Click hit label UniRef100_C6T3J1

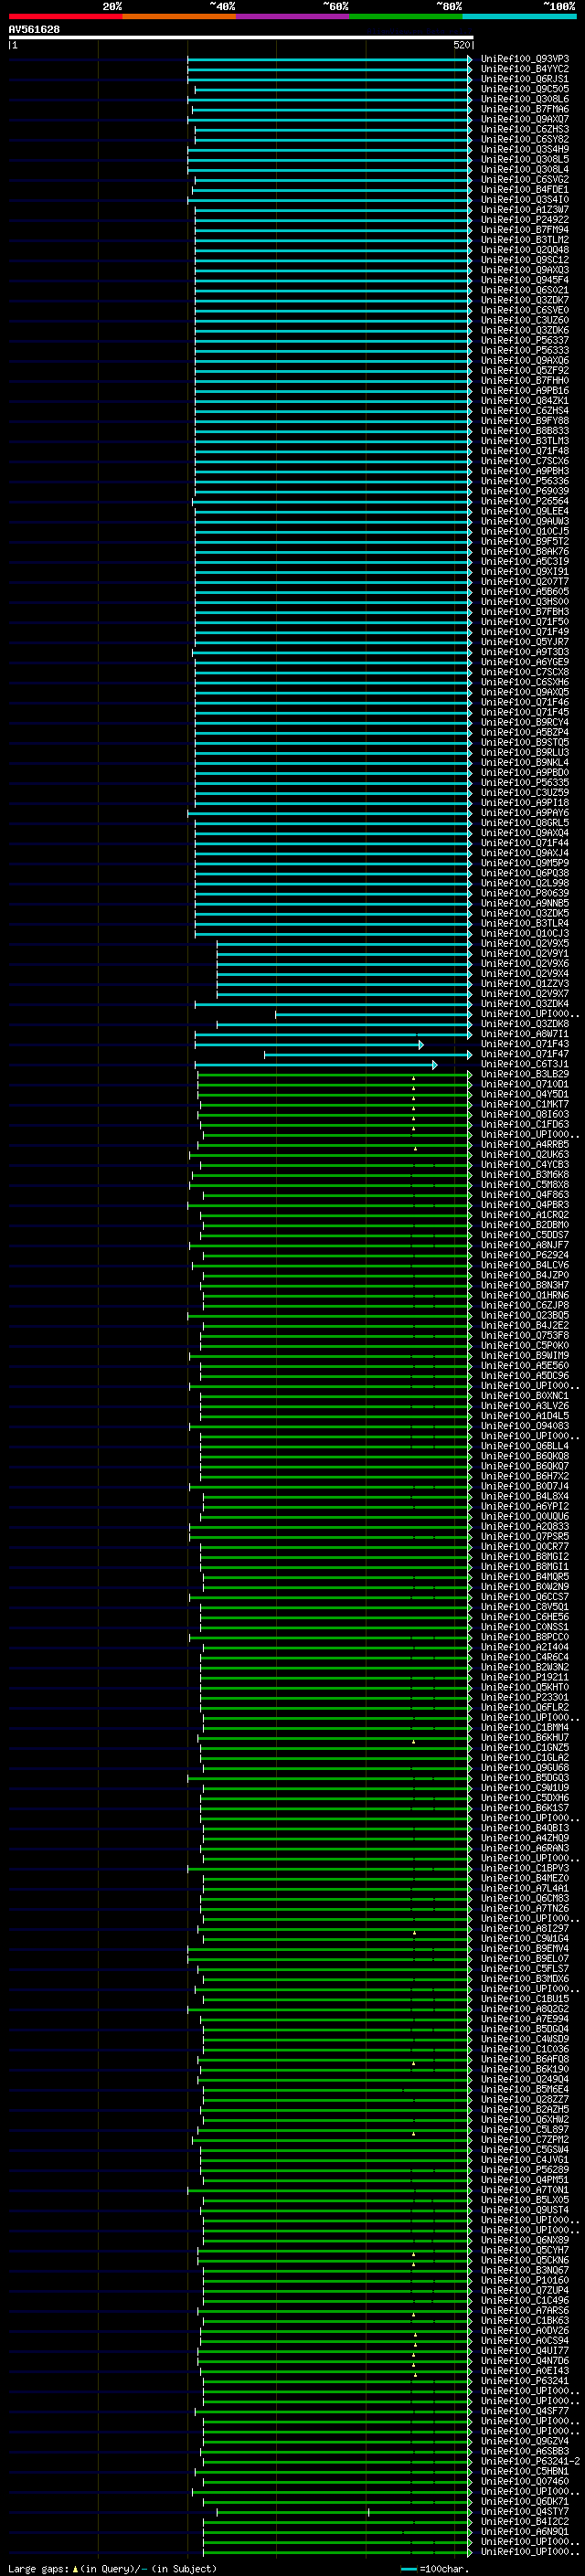[x=524, y=1064]
